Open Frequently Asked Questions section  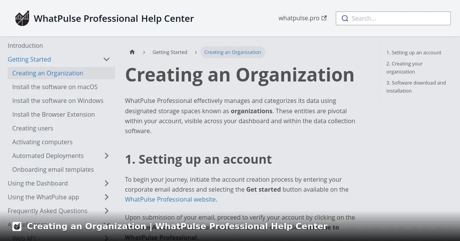click(48, 211)
